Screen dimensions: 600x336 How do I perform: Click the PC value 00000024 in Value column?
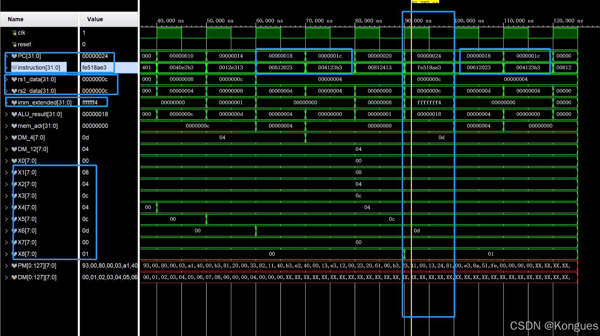click(95, 56)
